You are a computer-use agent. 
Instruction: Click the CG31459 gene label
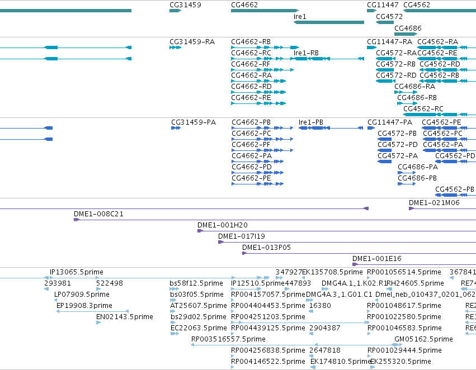point(185,5)
